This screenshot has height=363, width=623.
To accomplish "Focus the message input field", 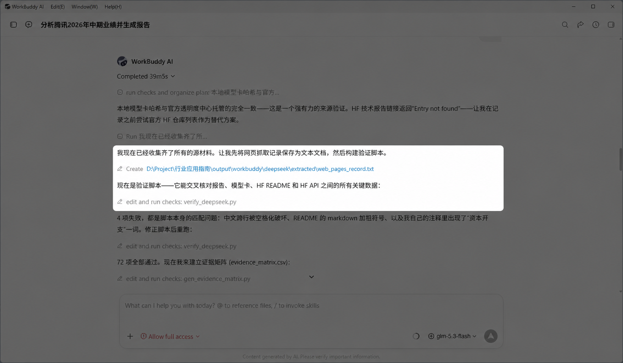I will pyautogui.click(x=311, y=310).
